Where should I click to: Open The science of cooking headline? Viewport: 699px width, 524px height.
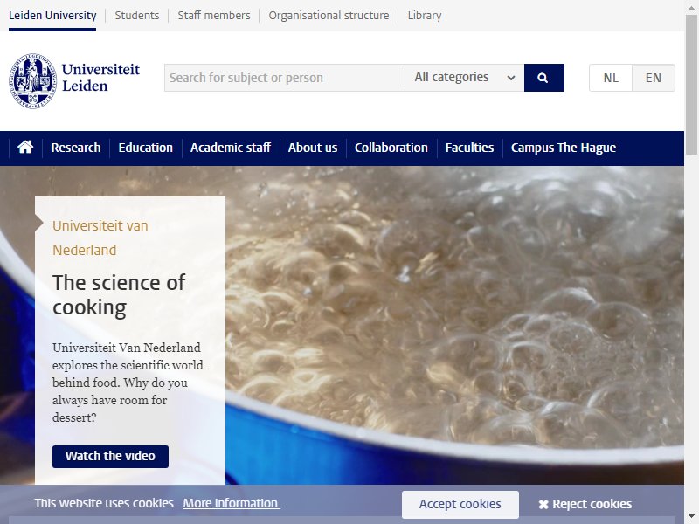point(119,295)
